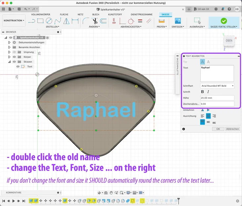Collapse the Skizzen tree node
Screen dimensions: 242x206
[x=9, y=62]
